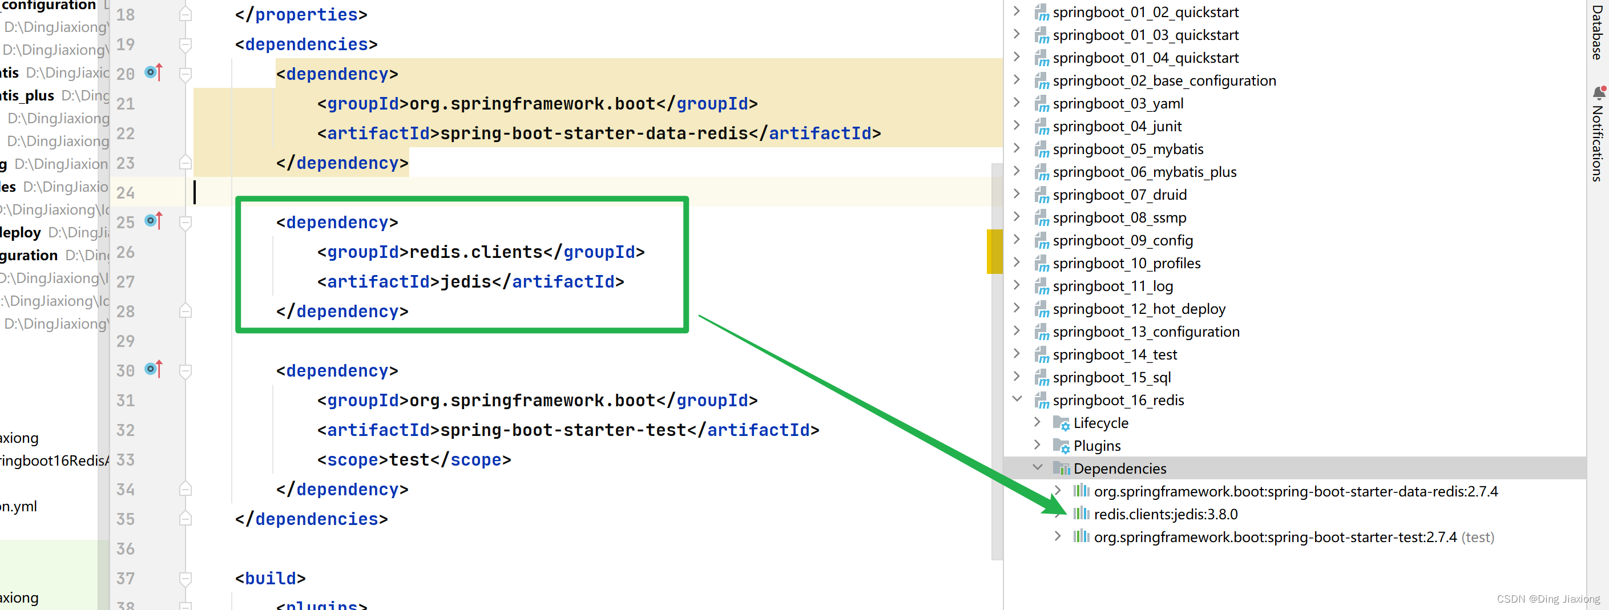1609x610 pixels.
Task: Click the redis.clients groupId text
Action: point(476,252)
